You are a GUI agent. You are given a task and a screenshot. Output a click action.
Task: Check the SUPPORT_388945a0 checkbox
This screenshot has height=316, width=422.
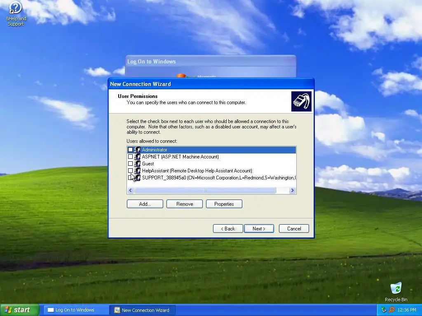130,178
